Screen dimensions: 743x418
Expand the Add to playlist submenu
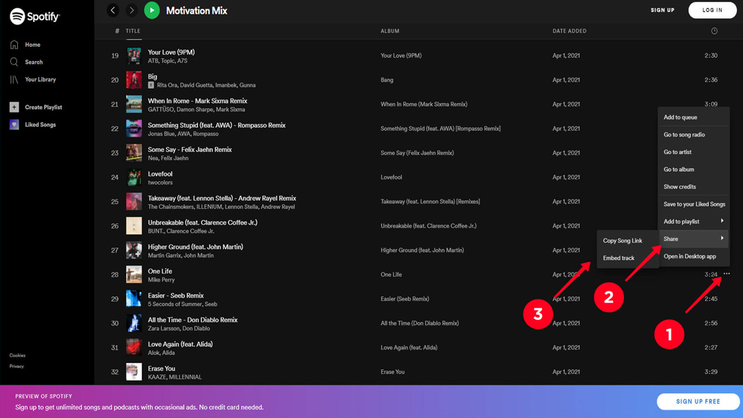[x=693, y=221]
